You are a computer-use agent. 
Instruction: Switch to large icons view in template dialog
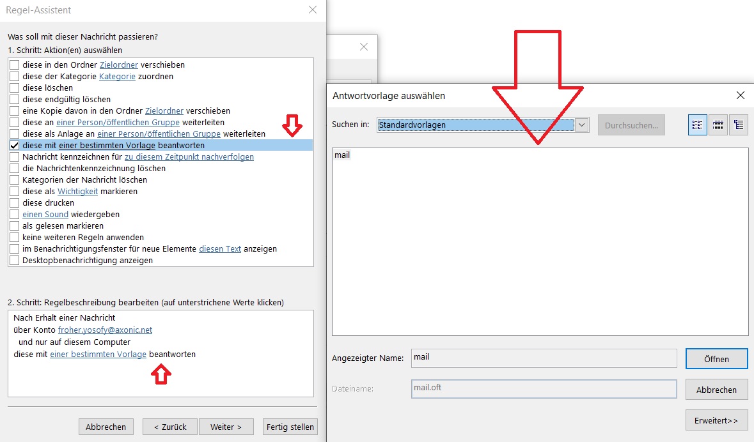tap(697, 125)
